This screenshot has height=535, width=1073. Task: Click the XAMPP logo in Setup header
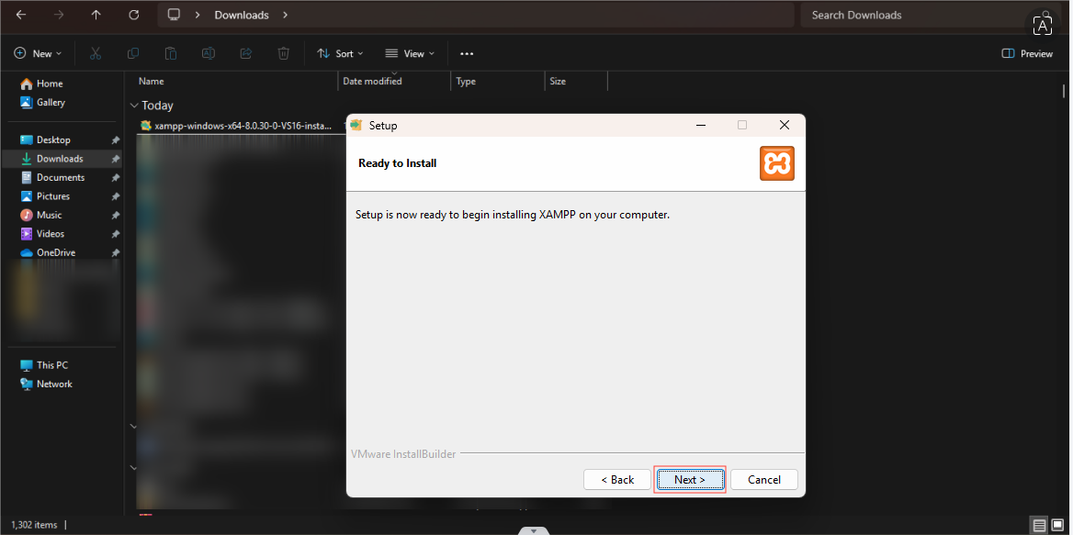776,163
